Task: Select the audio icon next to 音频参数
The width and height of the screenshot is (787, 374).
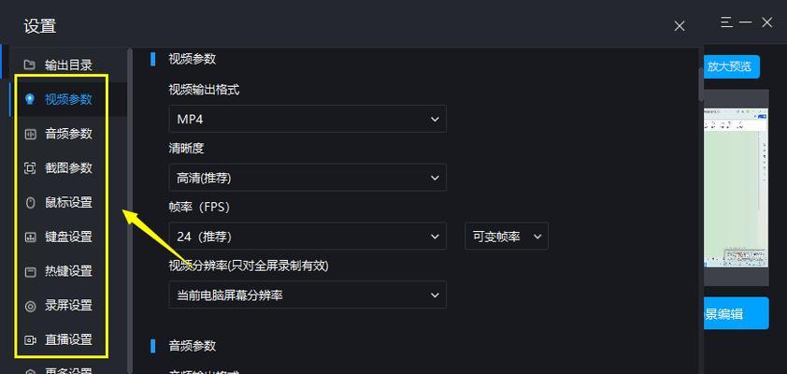Action: (x=30, y=134)
